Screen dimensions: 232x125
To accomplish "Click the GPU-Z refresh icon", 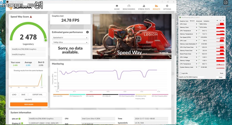I will (220, 20).
